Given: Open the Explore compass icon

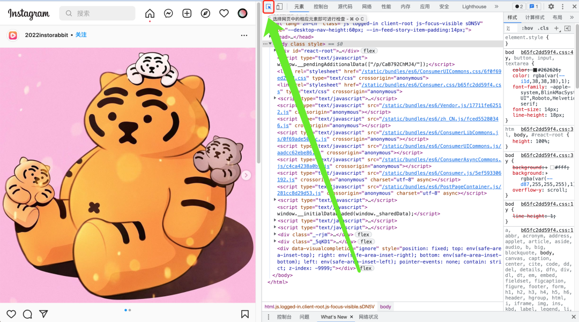Looking at the screenshot, I should [x=205, y=13].
